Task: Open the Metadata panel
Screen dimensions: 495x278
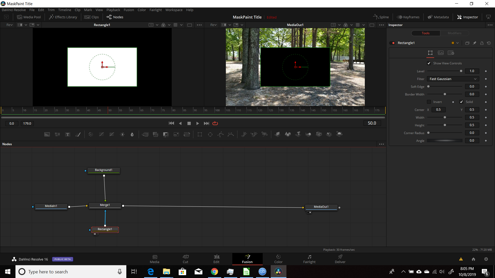Action: tap(438, 17)
